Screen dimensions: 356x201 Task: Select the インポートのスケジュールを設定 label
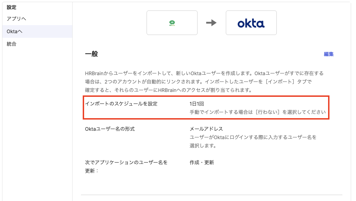[x=121, y=104]
